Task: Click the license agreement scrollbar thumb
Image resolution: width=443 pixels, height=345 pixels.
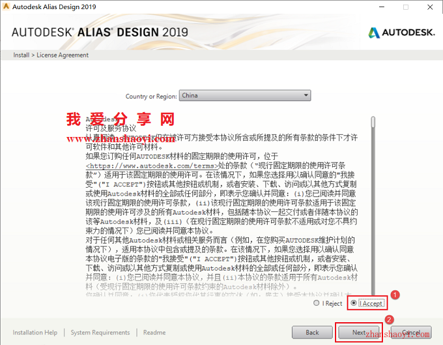Action: tap(373, 122)
